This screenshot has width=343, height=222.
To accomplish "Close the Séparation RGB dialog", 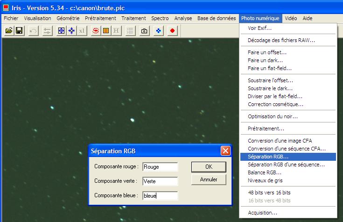I will point(225,151).
